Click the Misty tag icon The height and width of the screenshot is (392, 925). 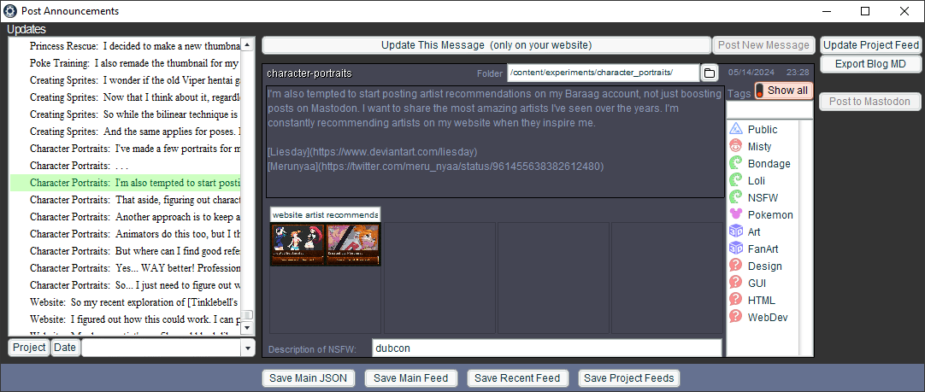[735, 146]
